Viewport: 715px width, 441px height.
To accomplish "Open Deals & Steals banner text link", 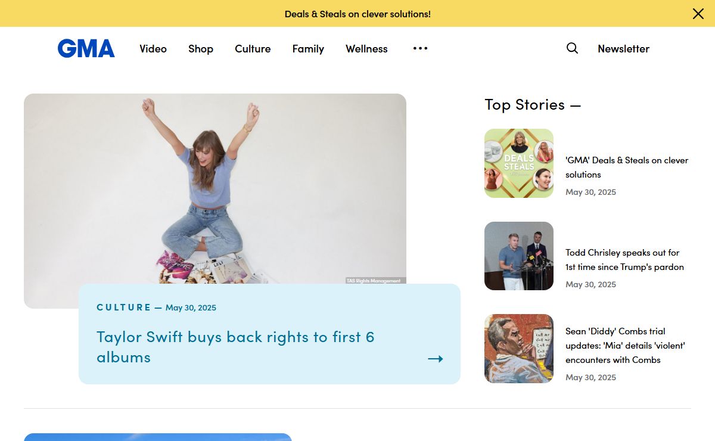I will 357,14.
